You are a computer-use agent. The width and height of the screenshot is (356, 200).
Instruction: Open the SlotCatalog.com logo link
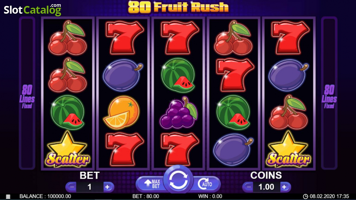(x=32, y=9)
